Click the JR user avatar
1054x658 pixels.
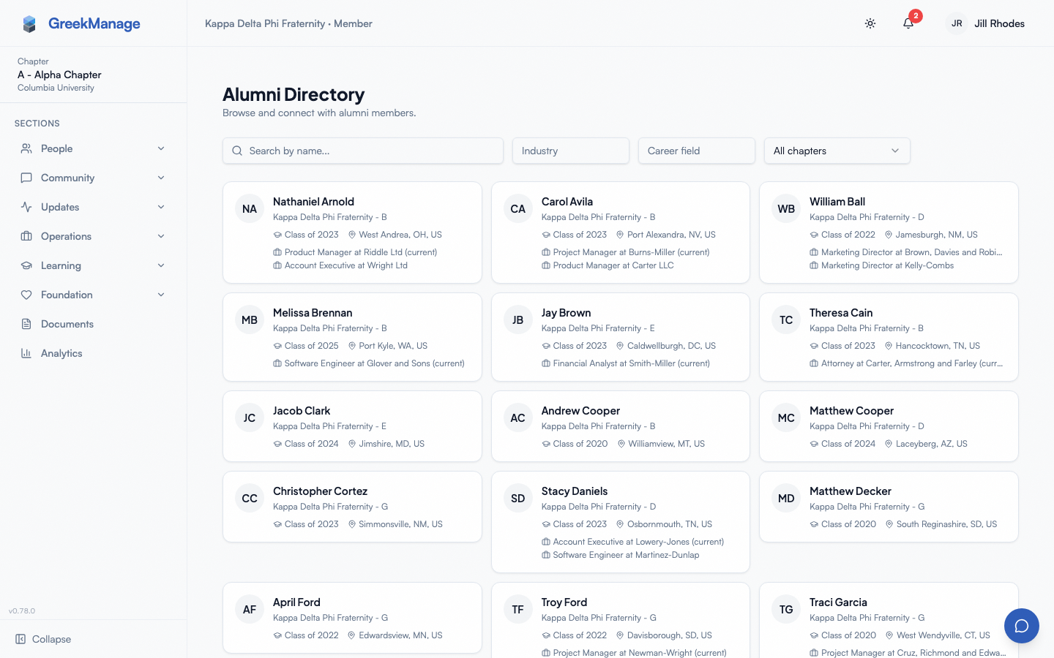coord(957,23)
